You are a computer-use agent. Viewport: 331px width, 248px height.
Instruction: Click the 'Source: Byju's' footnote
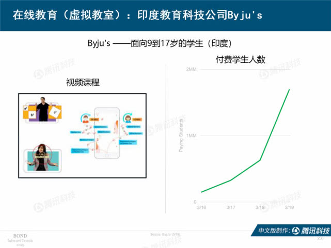click(165, 234)
